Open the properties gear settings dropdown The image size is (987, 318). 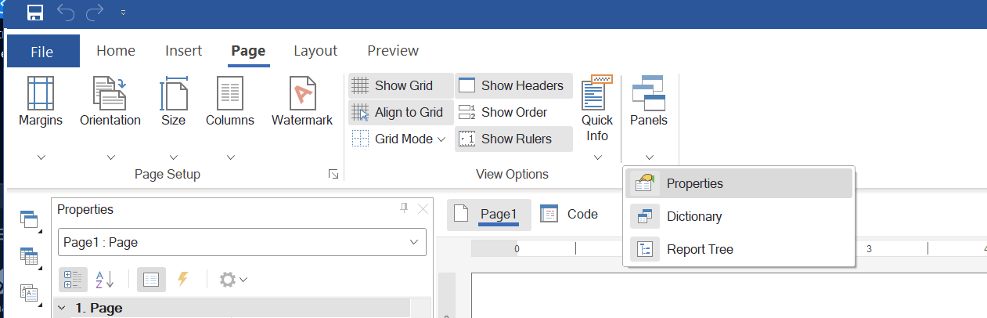[x=232, y=279]
